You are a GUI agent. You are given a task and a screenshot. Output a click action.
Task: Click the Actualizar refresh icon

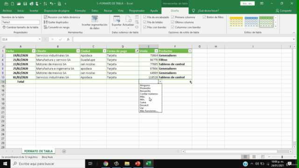click(128, 19)
